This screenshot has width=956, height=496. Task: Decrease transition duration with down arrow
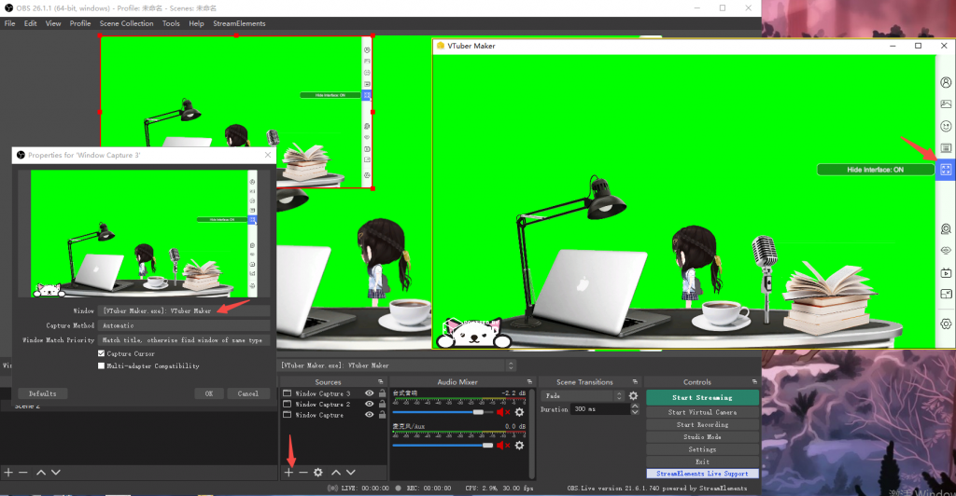(x=635, y=412)
